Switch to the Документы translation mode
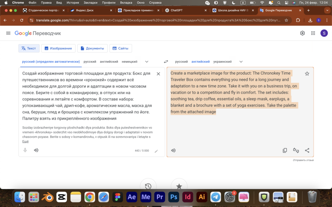 coord(92,48)
